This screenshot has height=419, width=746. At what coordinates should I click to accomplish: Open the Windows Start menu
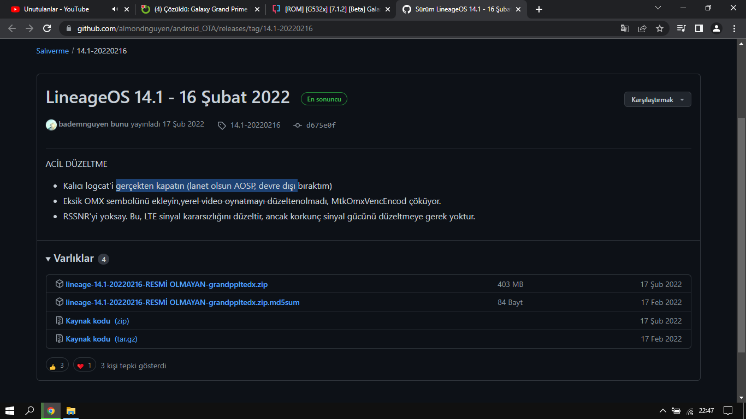(x=10, y=410)
